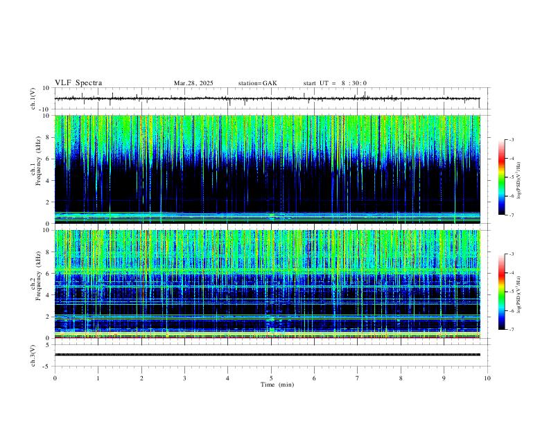This screenshot has height=424, width=549.
Task: Click the ch.3 voltage trace band
Action: click(x=268, y=355)
